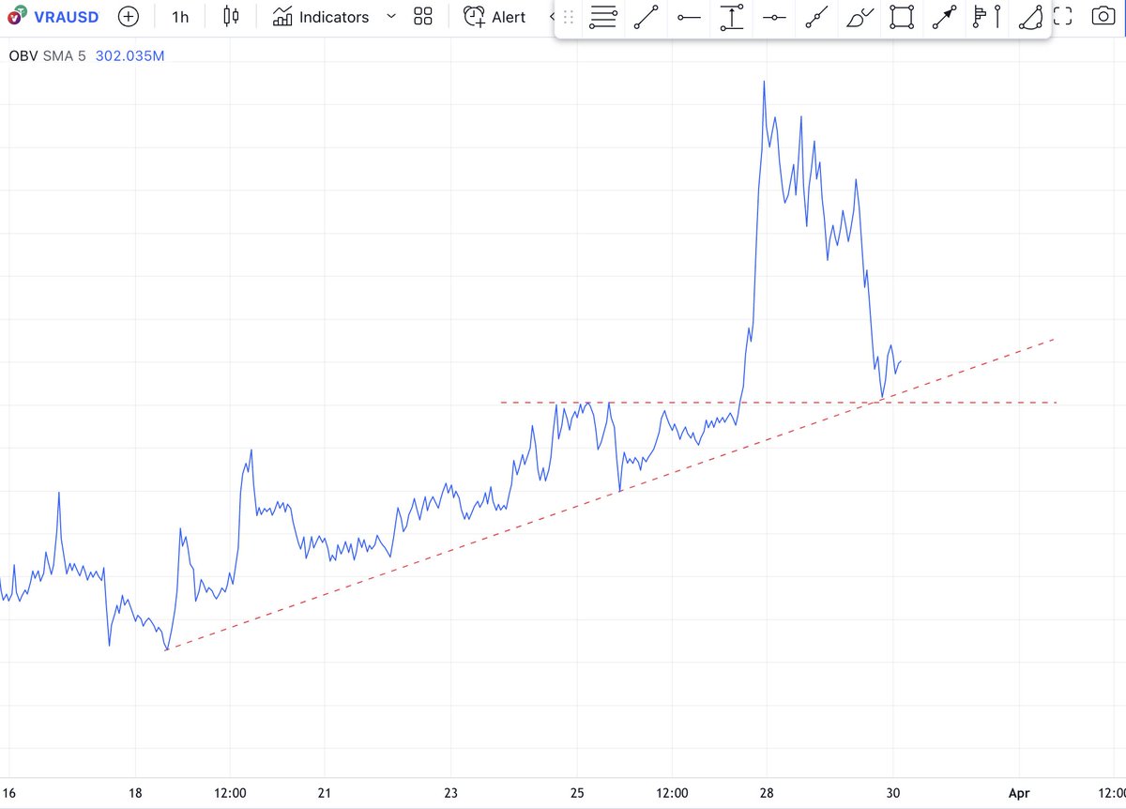
Task: Select the Horizontal Line tool
Action: [774, 17]
